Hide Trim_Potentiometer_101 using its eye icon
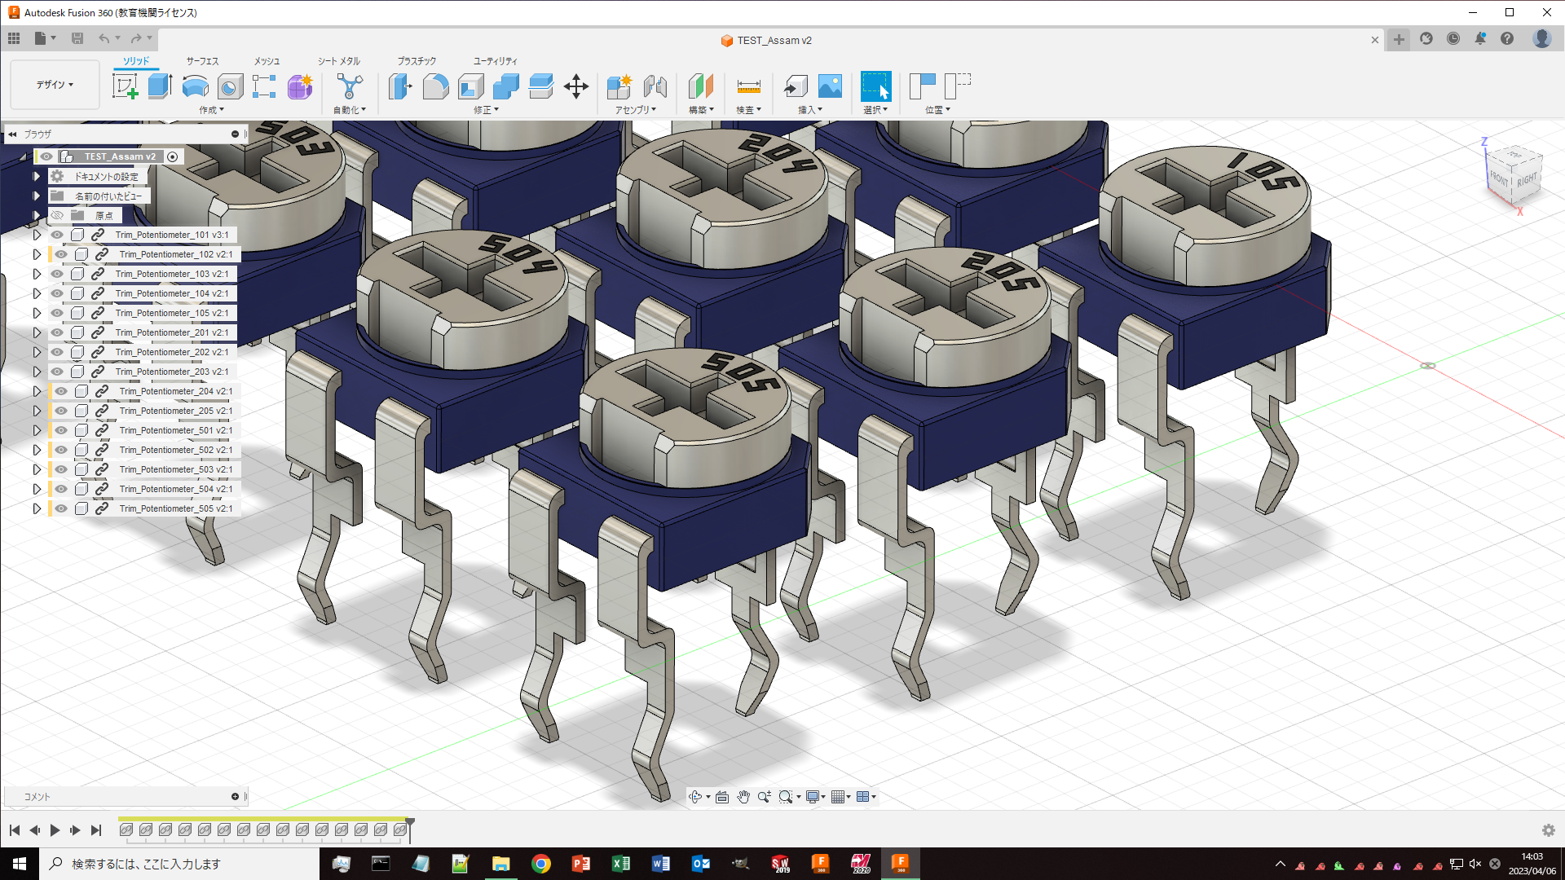Screen dimensions: 1565x880 [x=57, y=235]
